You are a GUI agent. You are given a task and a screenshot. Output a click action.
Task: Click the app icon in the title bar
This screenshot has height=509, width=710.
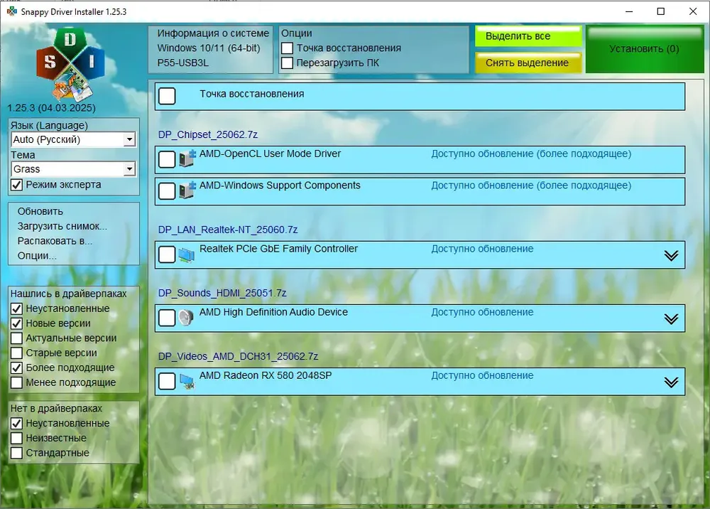(11, 11)
